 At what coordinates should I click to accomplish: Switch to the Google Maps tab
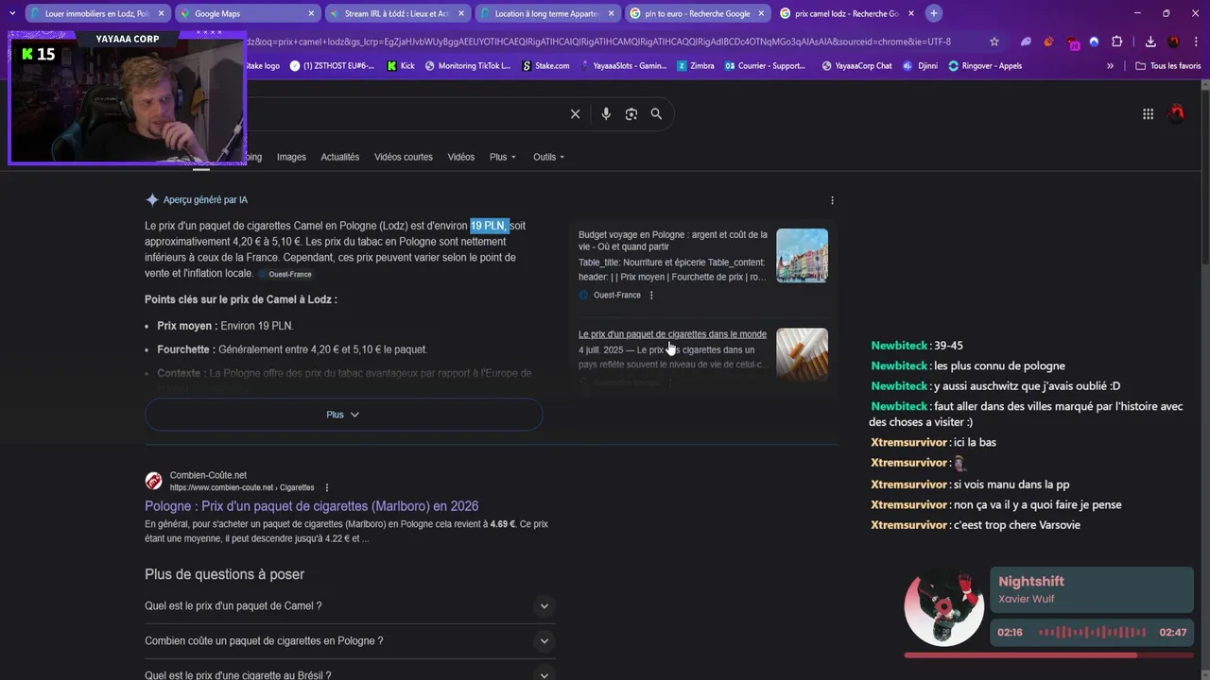[248, 13]
